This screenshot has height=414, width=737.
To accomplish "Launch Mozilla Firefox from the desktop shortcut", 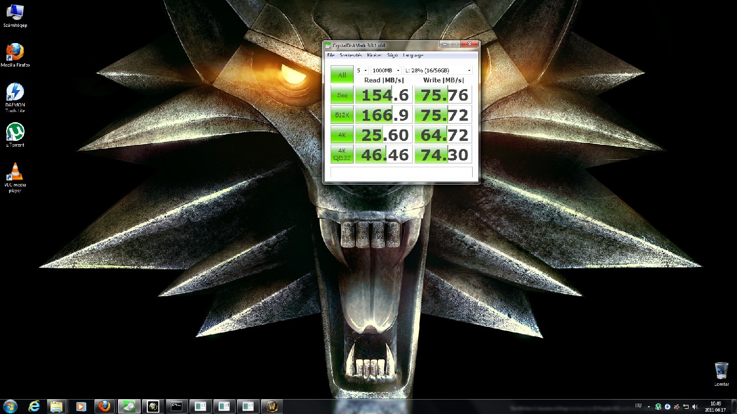I will 15,55.
